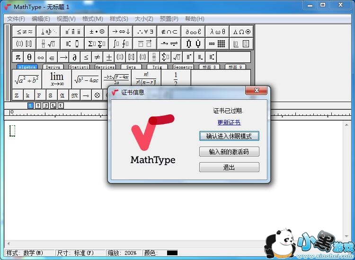This screenshot has height=260, width=355.
Task: Select the first tab-stop alignment button
Action: [x=31, y=105]
